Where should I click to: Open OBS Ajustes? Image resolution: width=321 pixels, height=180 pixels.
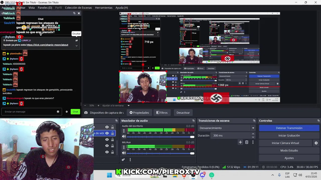[x=289, y=158]
